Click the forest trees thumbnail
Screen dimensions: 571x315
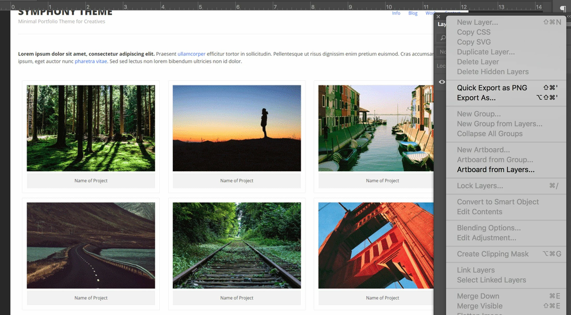pyautogui.click(x=91, y=128)
